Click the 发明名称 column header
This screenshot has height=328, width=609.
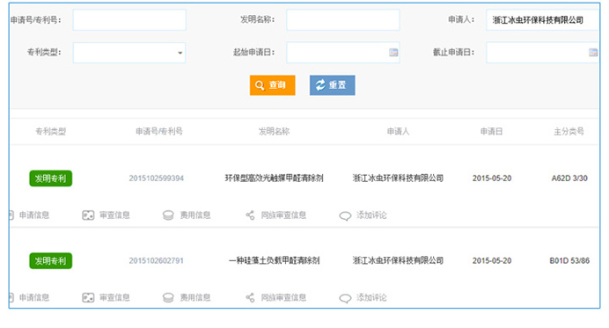[x=275, y=131]
